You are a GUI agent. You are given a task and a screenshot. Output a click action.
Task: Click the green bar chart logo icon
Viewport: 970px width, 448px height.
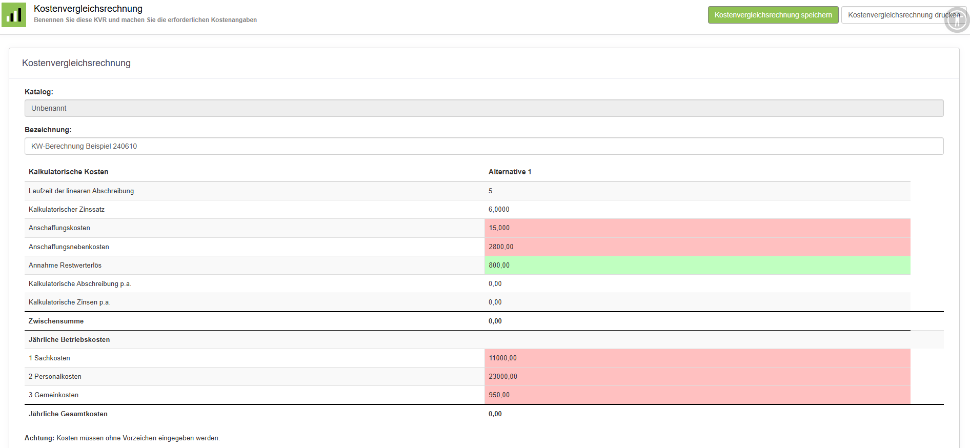[14, 15]
